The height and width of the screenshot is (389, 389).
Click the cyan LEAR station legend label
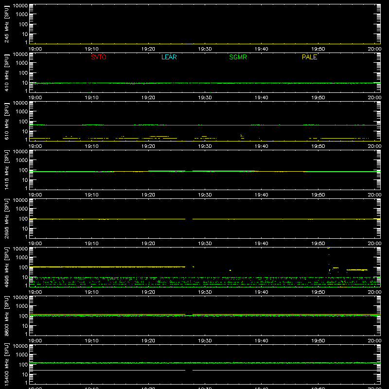click(169, 57)
